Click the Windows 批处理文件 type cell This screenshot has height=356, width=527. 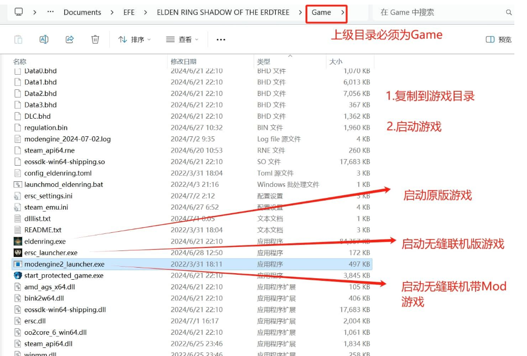point(288,185)
